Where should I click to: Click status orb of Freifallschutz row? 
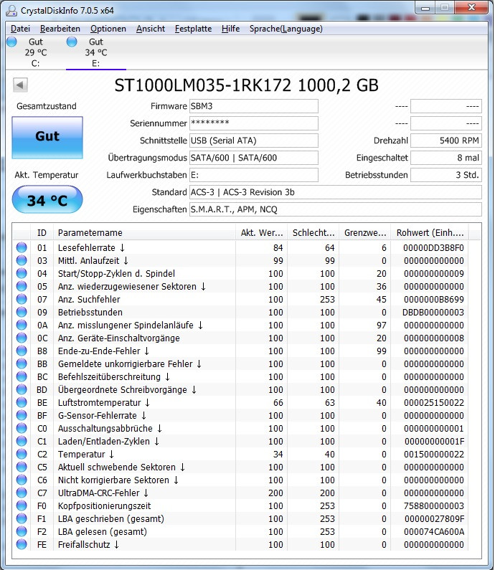[x=22, y=545]
